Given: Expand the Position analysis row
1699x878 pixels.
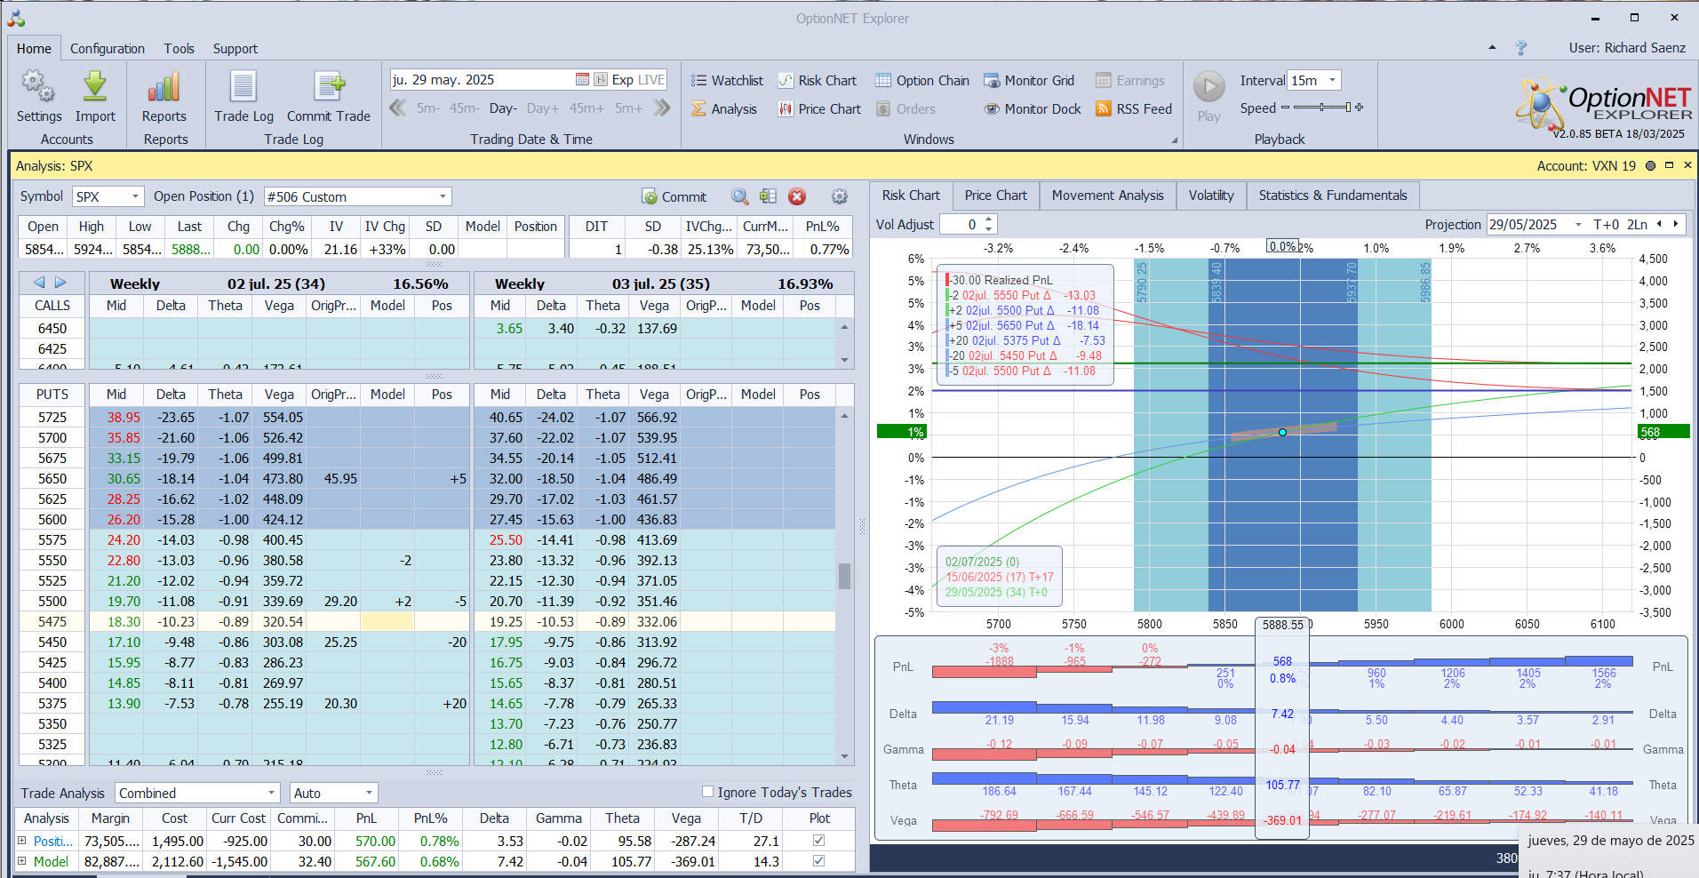Looking at the screenshot, I should click(22, 841).
